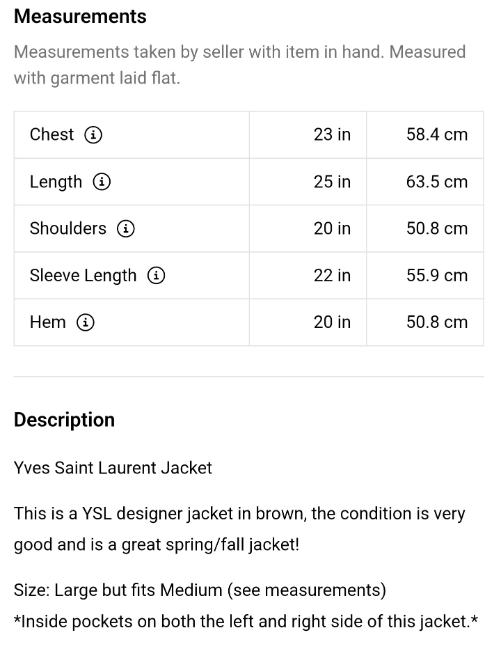501x651 pixels.
Task: Click the Description section heading
Action: pos(64,420)
